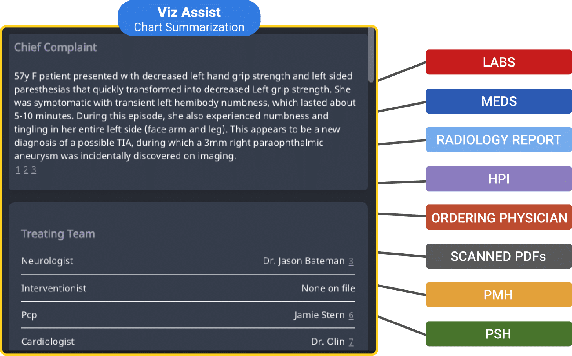Click citation 3 next to Dr. Jason Bateman

point(351,261)
